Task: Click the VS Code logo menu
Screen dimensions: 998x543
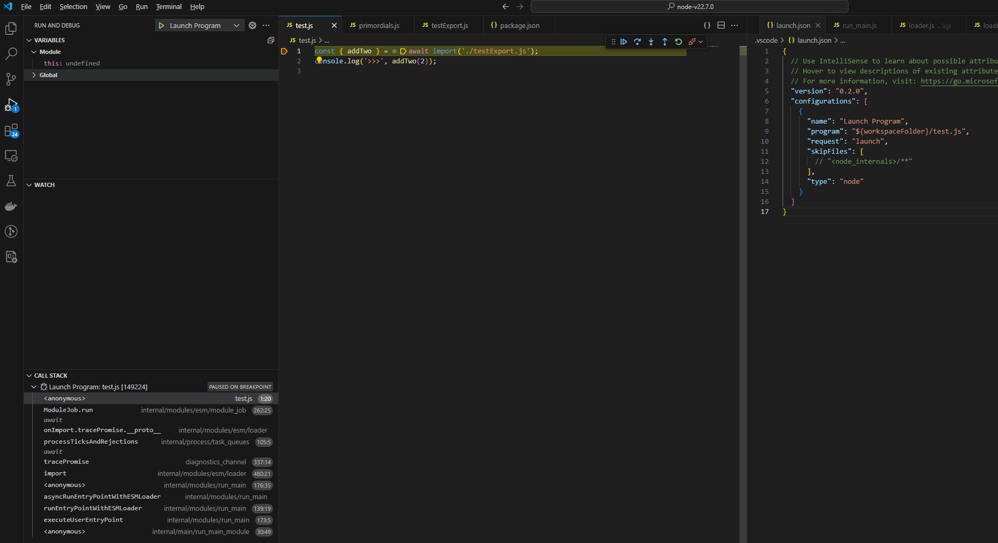Action: click(x=8, y=6)
